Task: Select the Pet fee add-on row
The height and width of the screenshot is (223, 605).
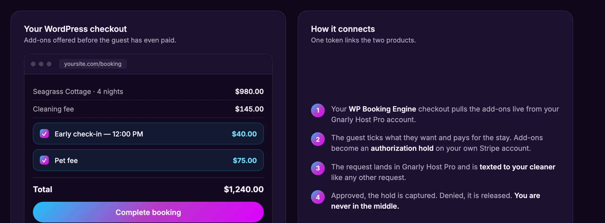Action: click(x=148, y=160)
